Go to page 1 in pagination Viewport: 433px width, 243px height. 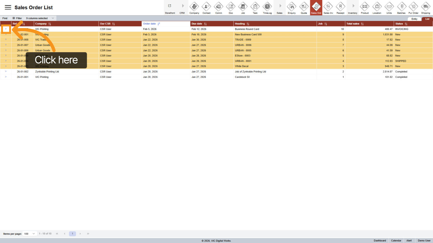click(72, 234)
